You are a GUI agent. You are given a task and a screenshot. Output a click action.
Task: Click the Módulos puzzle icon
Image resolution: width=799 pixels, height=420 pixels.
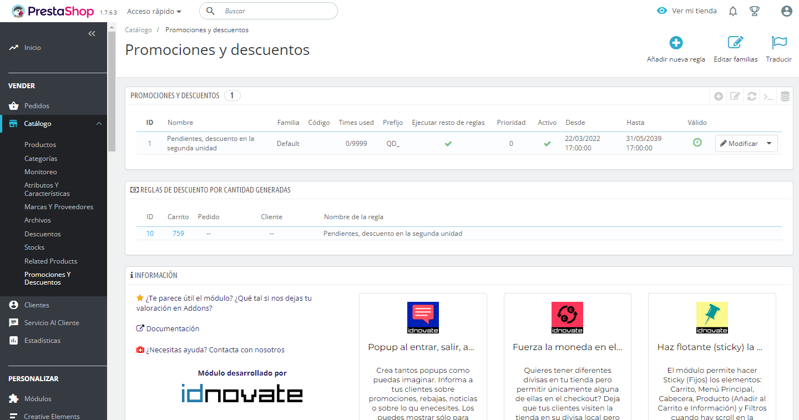click(x=14, y=398)
